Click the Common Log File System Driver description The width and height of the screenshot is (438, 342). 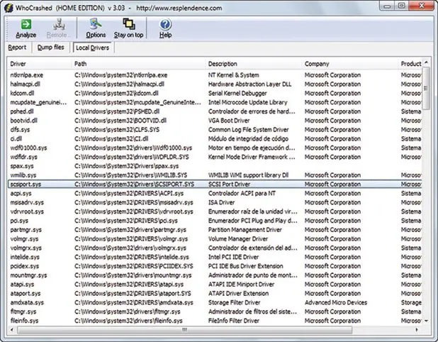(248, 130)
